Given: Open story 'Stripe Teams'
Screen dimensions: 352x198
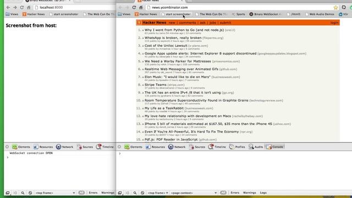Looking at the screenshot, I should pos(155,85).
